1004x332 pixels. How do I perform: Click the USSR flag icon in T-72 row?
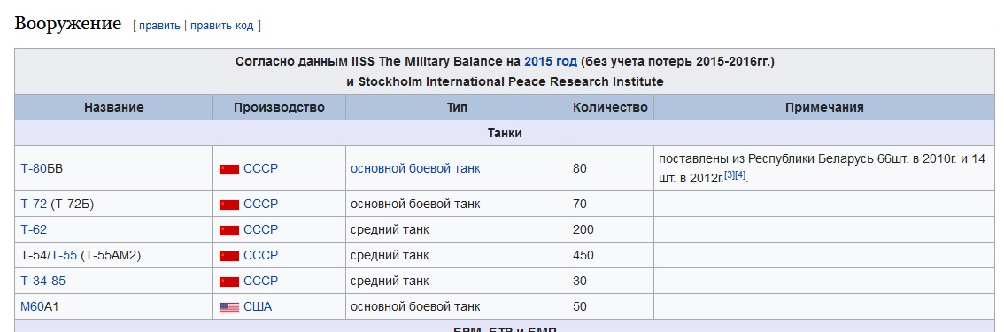pyautogui.click(x=229, y=205)
